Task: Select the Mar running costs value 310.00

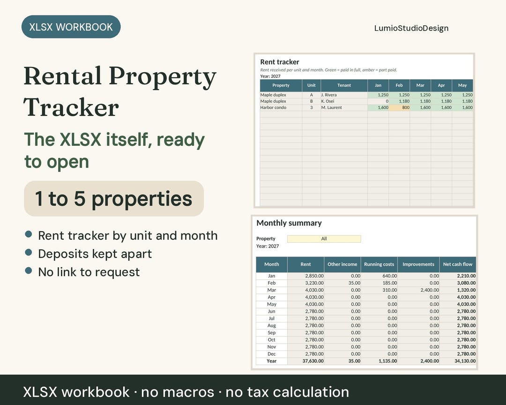Action: coord(379,290)
